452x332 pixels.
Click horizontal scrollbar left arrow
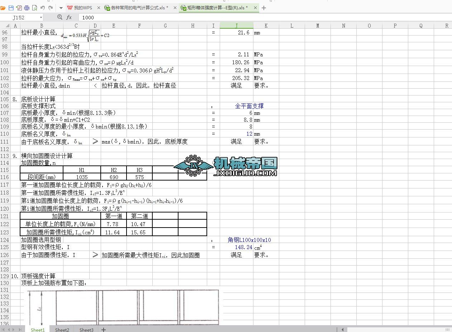point(343,329)
